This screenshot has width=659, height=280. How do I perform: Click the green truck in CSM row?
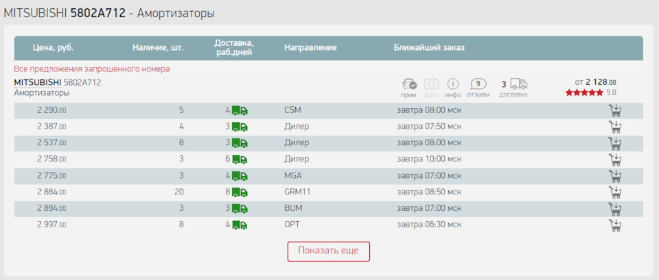[240, 111]
